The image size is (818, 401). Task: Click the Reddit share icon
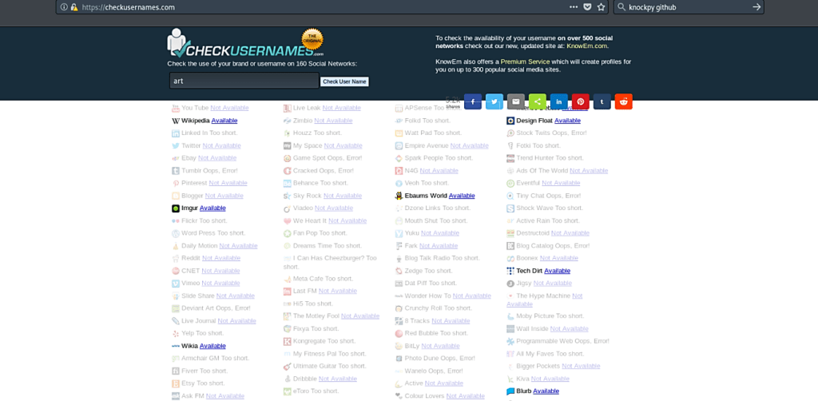tap(624, 101)
